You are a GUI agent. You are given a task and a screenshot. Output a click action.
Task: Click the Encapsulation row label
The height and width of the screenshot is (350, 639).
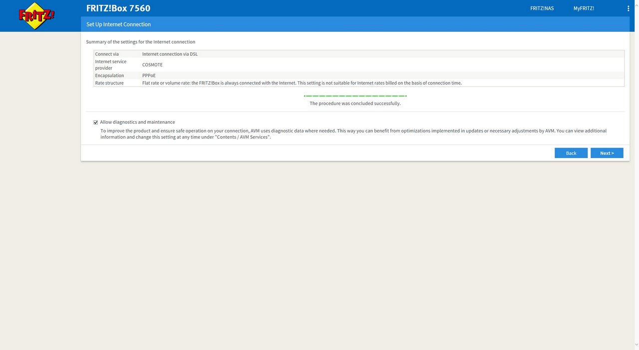109,76
